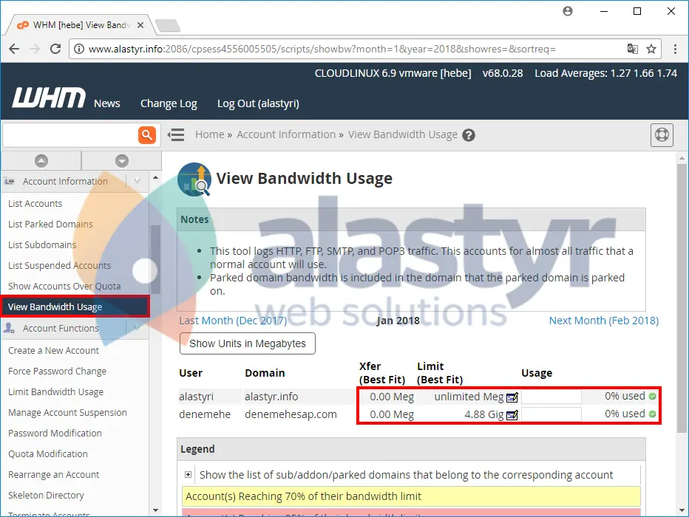Image resolution: width=689 pixels, height=517 pixels.
Task: Log Out (alastyri) from WHM
Action: (259, 103)
